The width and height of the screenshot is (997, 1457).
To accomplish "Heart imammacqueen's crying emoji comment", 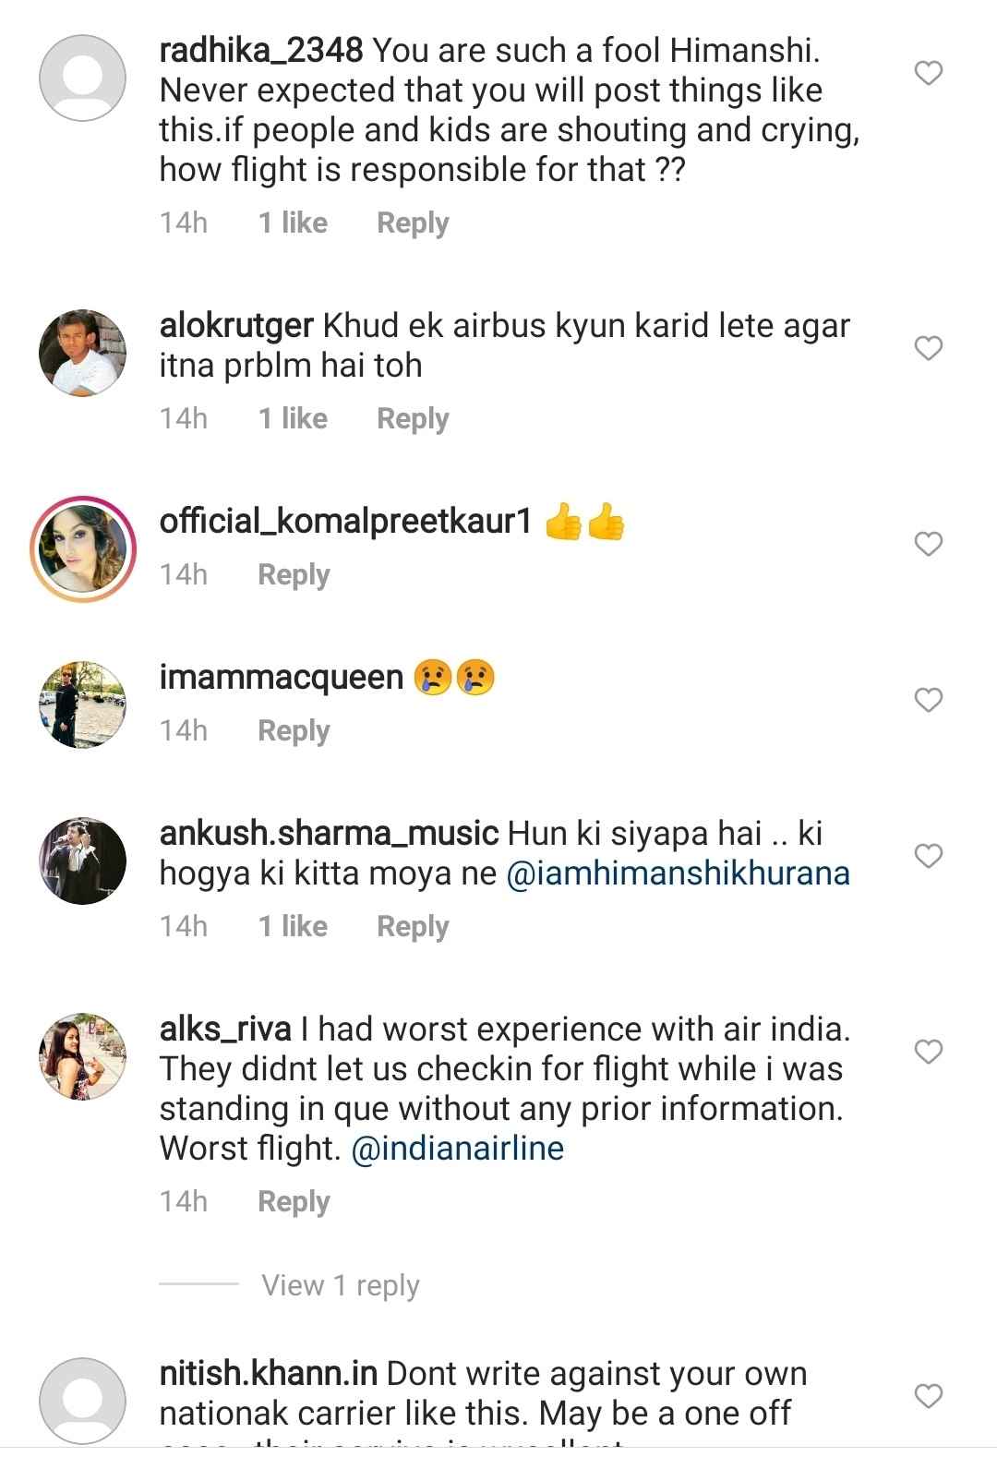I will tap(928, 700).
